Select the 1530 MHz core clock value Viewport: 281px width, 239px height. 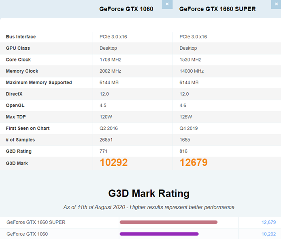[x=190, y=59]
